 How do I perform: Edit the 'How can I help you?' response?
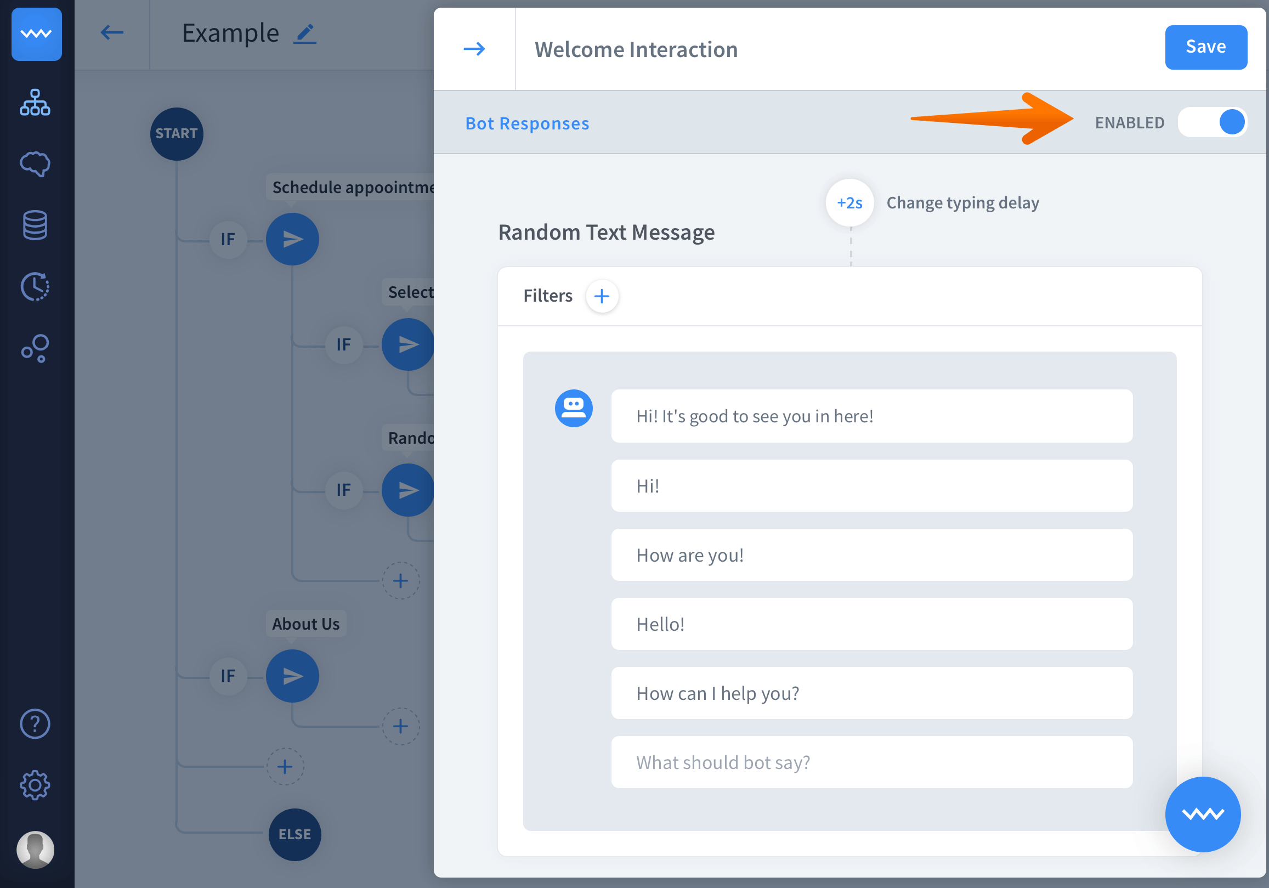[871, 693]
